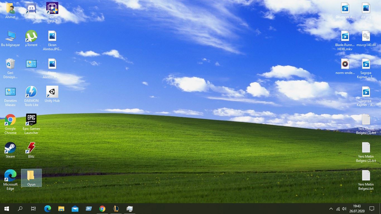Select the Blitz desktop shortcut

pos(31,150)
